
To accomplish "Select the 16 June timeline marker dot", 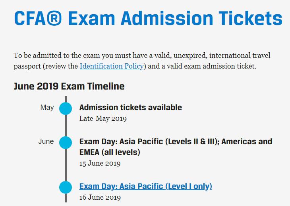I will pyautogui.click(x=66, y=187).
